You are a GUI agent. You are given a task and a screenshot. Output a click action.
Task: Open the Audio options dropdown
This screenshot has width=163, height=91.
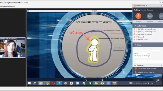138,22
